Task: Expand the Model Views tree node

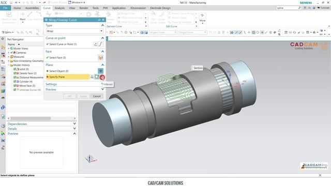Action: point(9,48)
